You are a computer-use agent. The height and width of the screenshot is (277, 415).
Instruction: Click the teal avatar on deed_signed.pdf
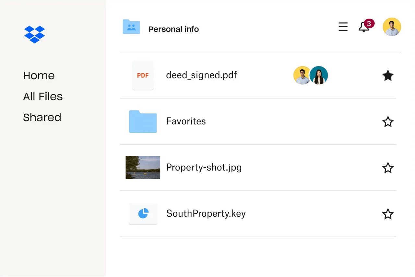[319, 75]
